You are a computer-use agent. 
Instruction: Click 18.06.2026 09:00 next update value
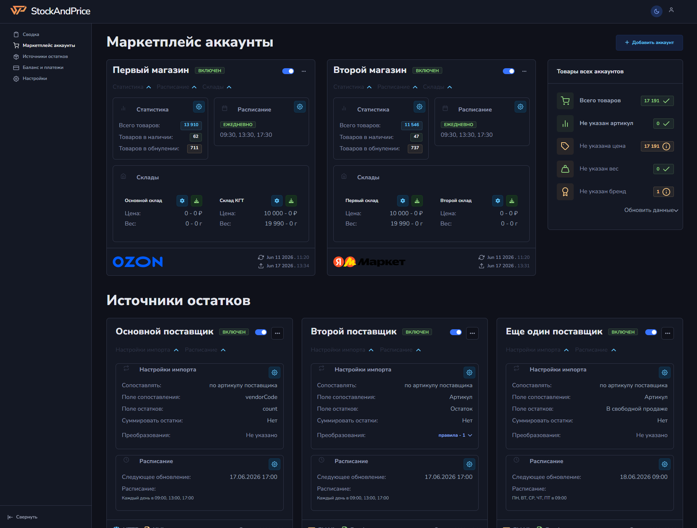pyautogui.click(x=644, y=477)
